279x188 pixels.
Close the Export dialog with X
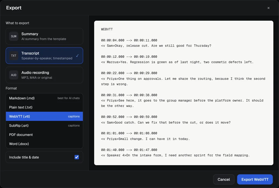pos(269,8)
